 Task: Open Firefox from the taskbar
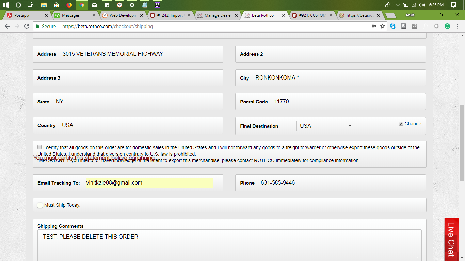click(x=69, y=5)
